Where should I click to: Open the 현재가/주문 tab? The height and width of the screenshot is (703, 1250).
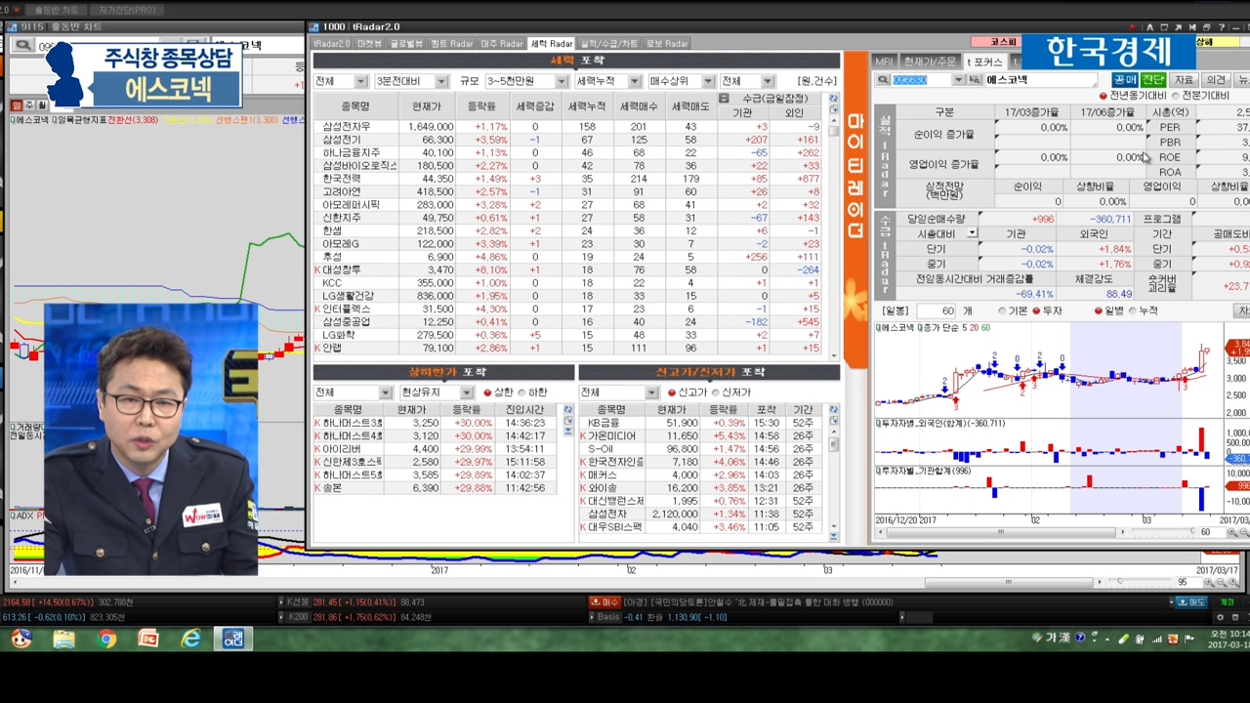930,62
